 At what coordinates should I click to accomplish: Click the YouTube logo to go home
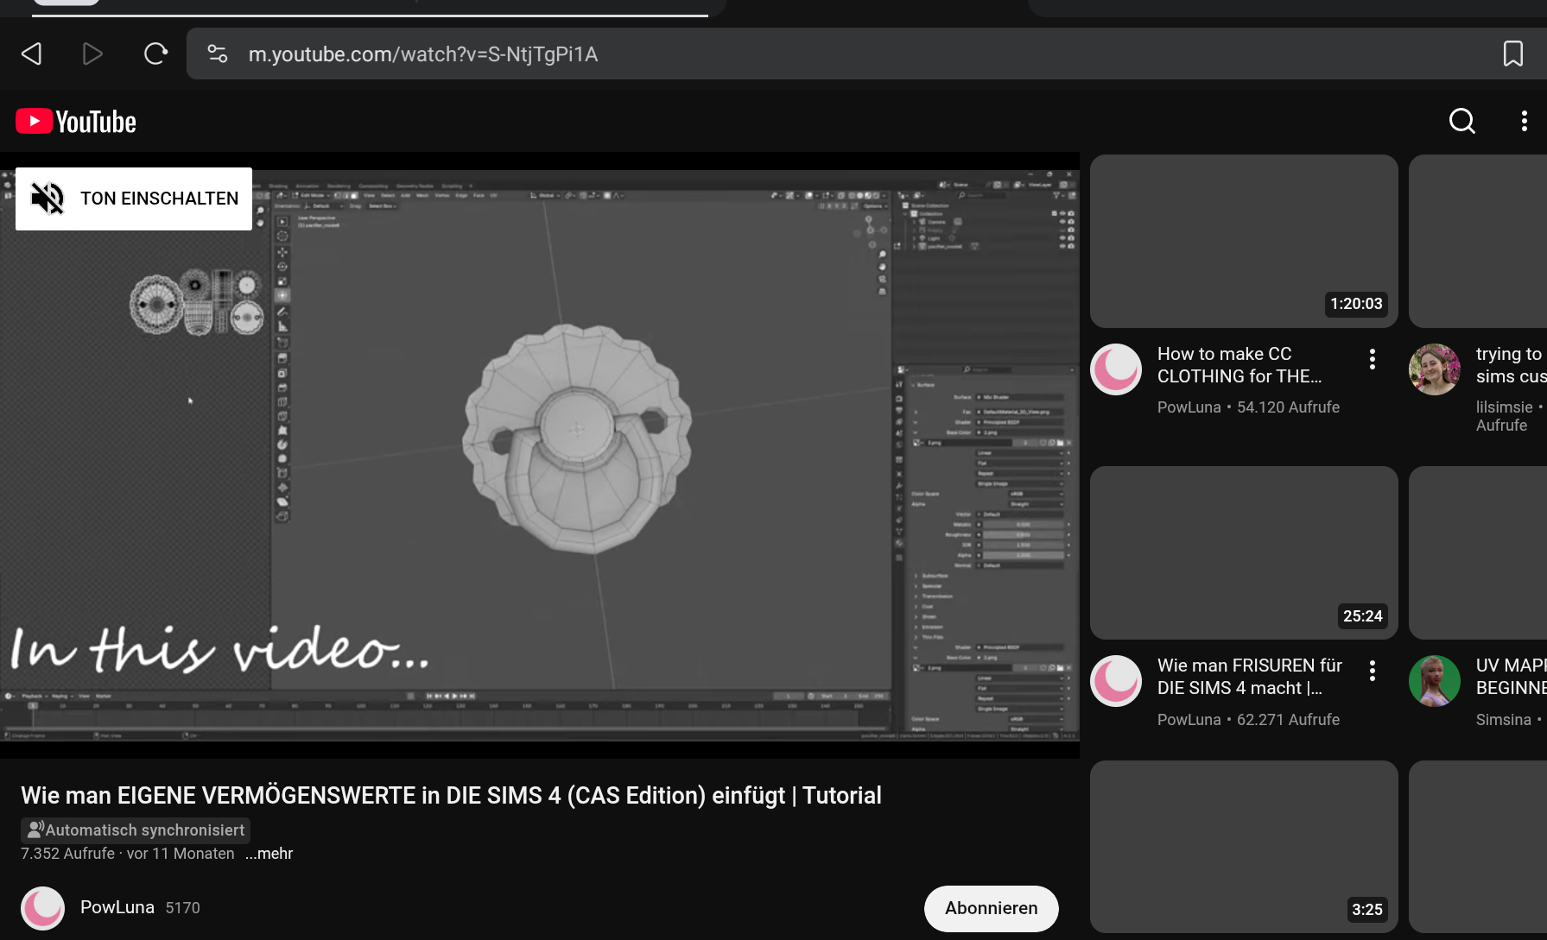coord(76,122)
